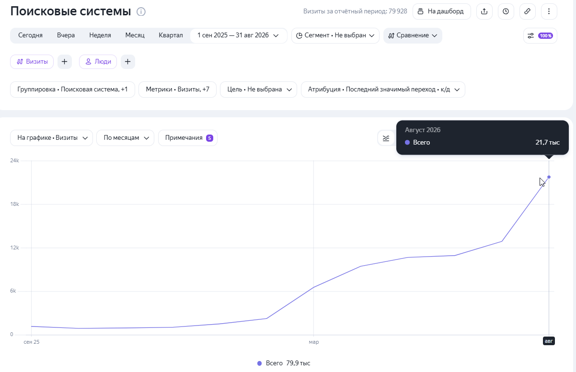
Task: Select the Месяц period tab
Action: pyautogui.click(x=135, y=35)
